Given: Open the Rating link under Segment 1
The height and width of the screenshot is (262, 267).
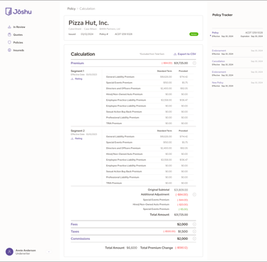Looking at the screenshot, I should (78, 79).
